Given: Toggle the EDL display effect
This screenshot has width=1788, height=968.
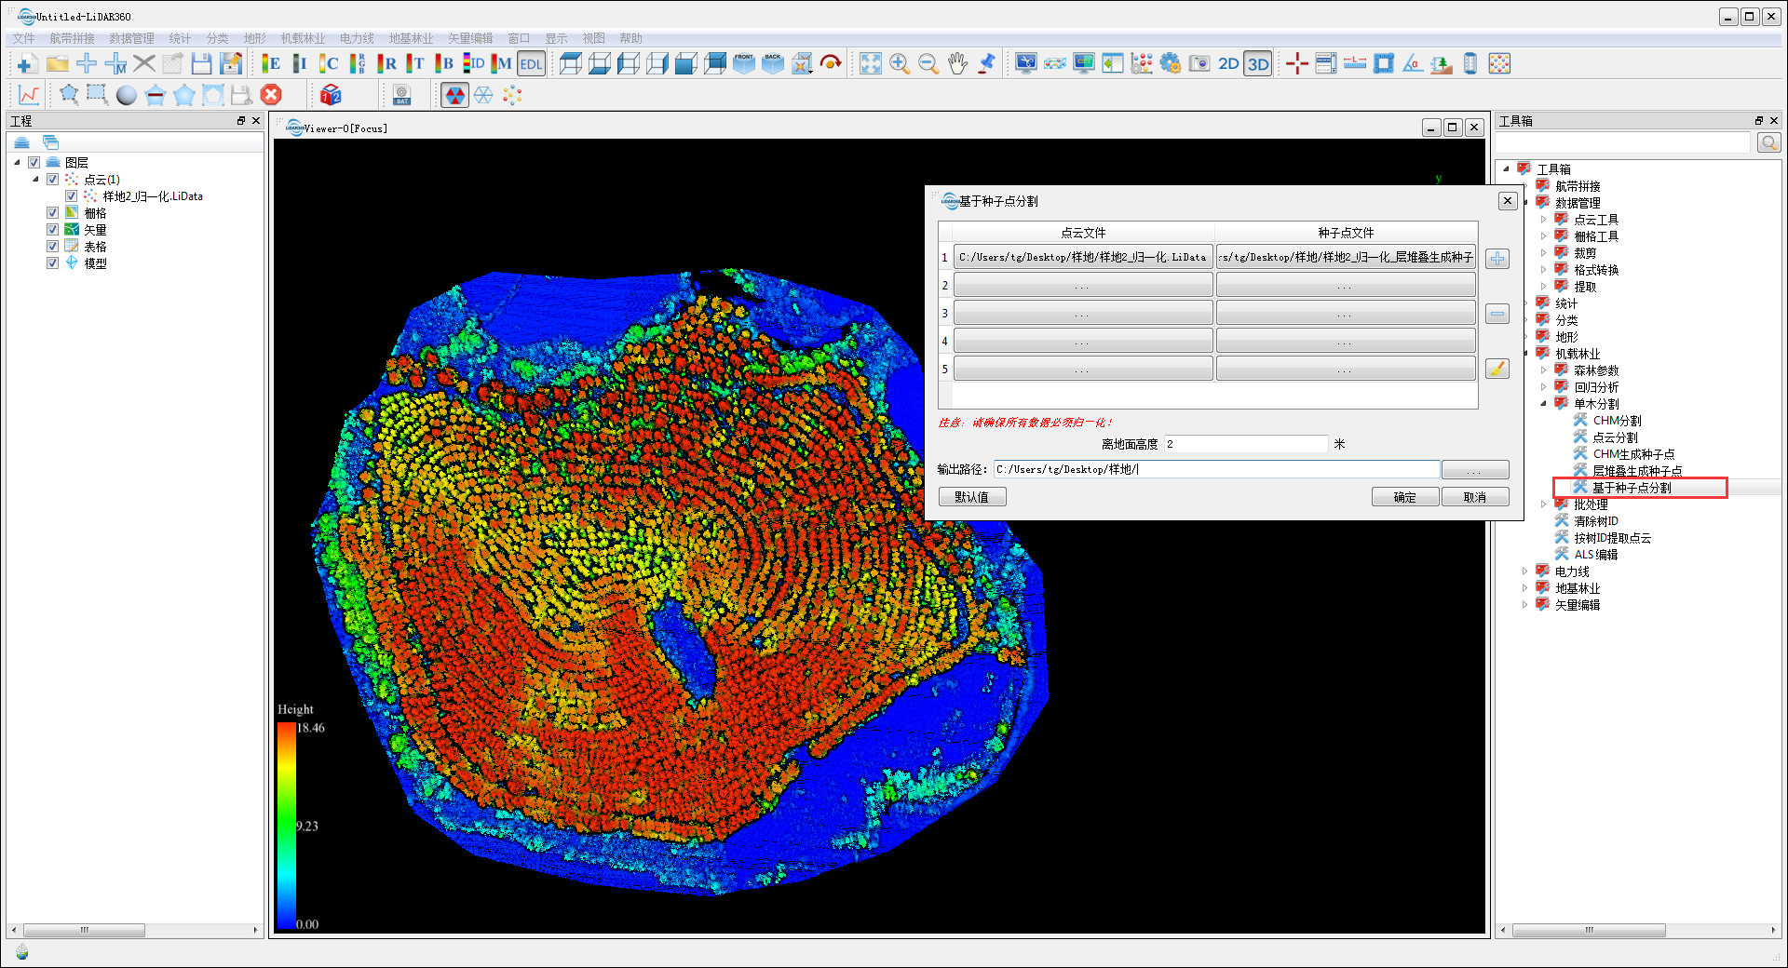Looking at the screenshot, I should 532,63.
